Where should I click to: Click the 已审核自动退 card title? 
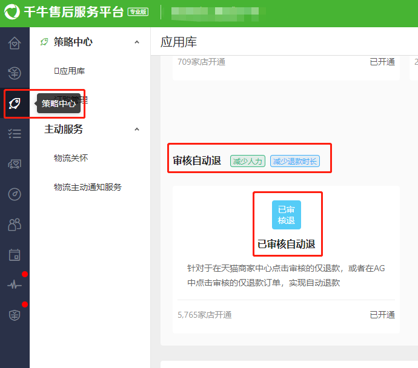coord(287,245)
